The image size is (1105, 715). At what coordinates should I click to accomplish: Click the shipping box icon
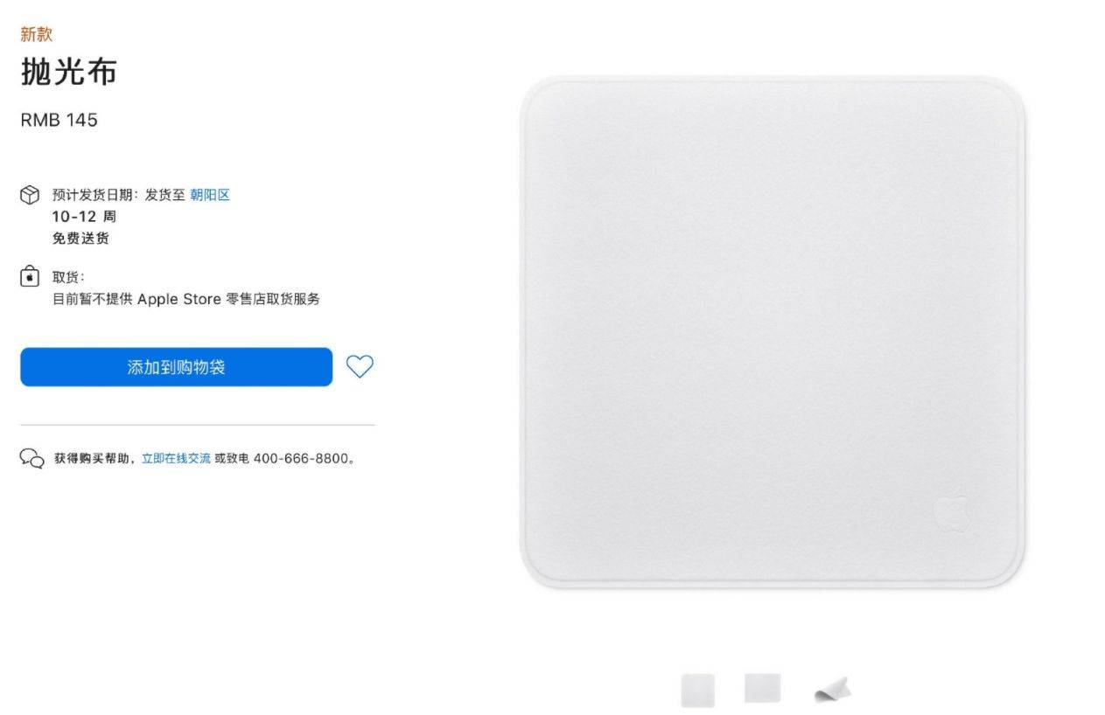tap(30, 195)
